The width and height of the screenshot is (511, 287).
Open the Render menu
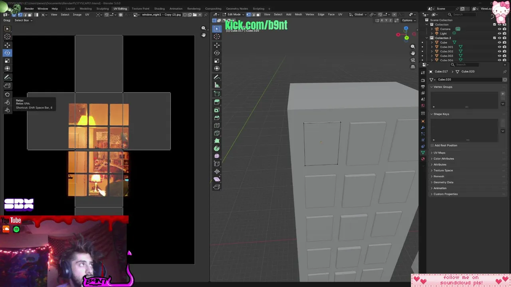click(x=29, y=8)
